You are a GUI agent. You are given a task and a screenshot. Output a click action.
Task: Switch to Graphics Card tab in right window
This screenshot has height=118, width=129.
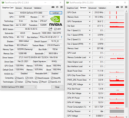pos(72,8)
